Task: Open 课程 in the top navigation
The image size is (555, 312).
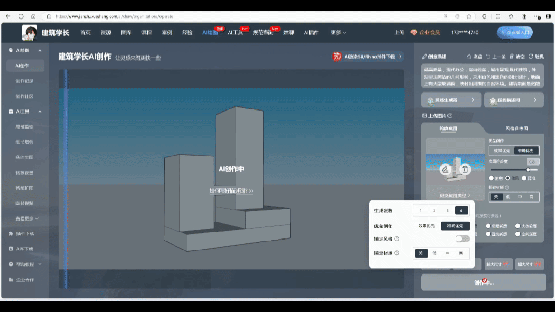Action: (147, 32)
